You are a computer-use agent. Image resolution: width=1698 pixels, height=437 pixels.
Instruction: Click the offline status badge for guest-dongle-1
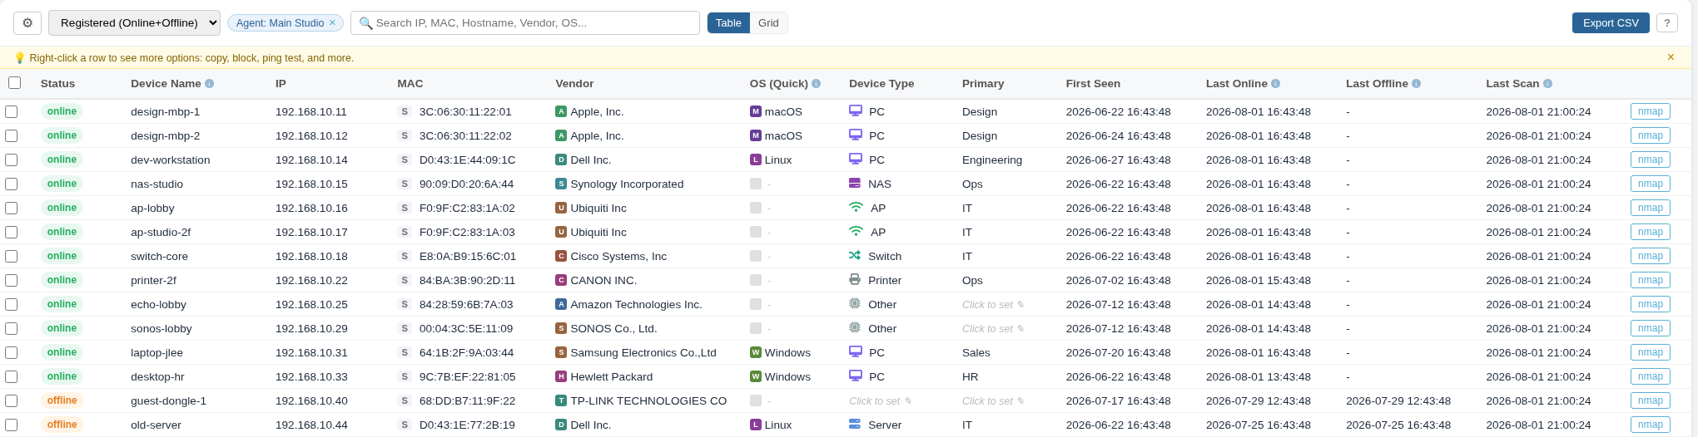pos(62,400)
